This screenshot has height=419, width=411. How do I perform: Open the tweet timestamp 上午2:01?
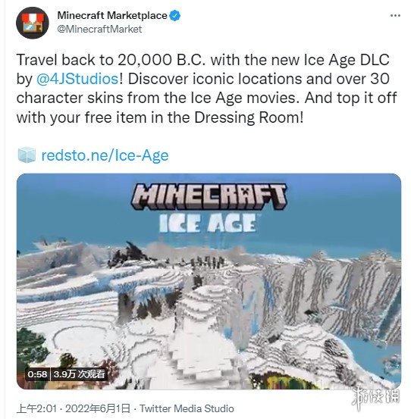point(36,408)
